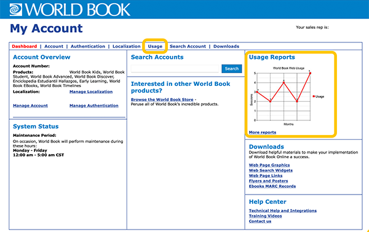
Task: Click the 'Account Number:' label
Action: pyautogui.click(x=31, y=66)
